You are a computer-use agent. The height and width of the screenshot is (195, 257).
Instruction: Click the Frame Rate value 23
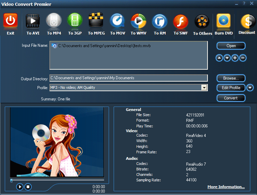click(x=188, y=152)
